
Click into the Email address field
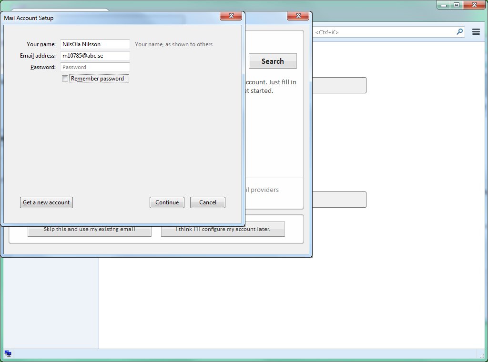pos(95,56)
